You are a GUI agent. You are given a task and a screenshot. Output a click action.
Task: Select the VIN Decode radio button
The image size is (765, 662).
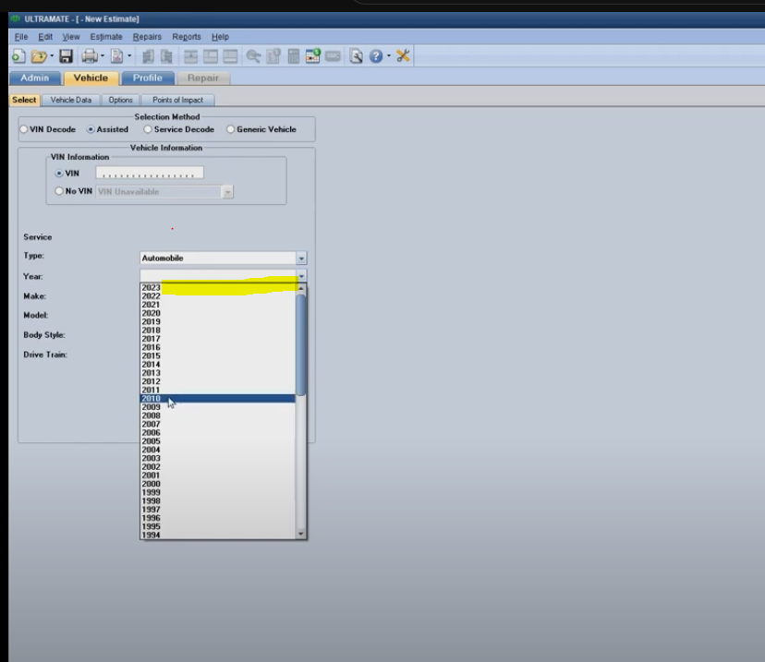pos(24,129)
